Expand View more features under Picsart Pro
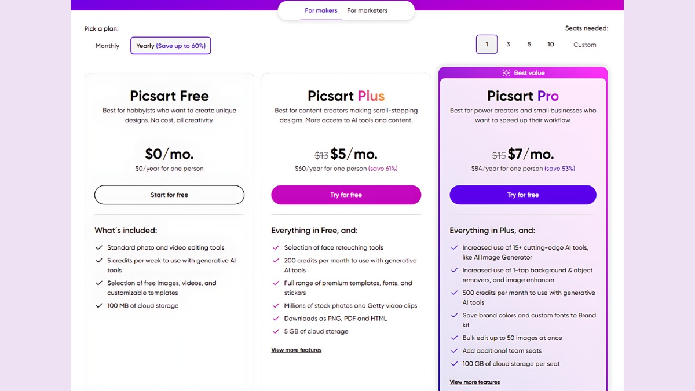 click(475, 382)
